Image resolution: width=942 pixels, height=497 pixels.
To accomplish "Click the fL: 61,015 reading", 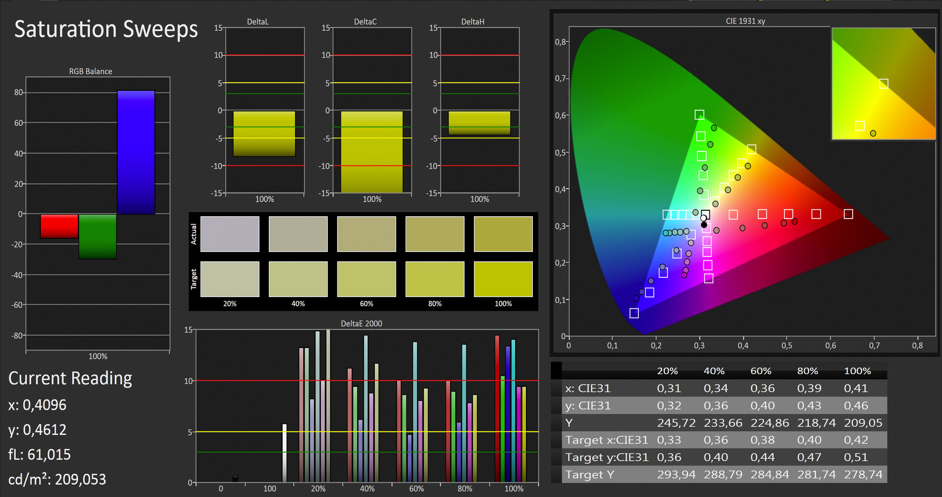I will tap(39, 454).
